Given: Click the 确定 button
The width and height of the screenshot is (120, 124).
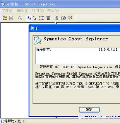Looking at the screenshot, I should click(89, 110).
